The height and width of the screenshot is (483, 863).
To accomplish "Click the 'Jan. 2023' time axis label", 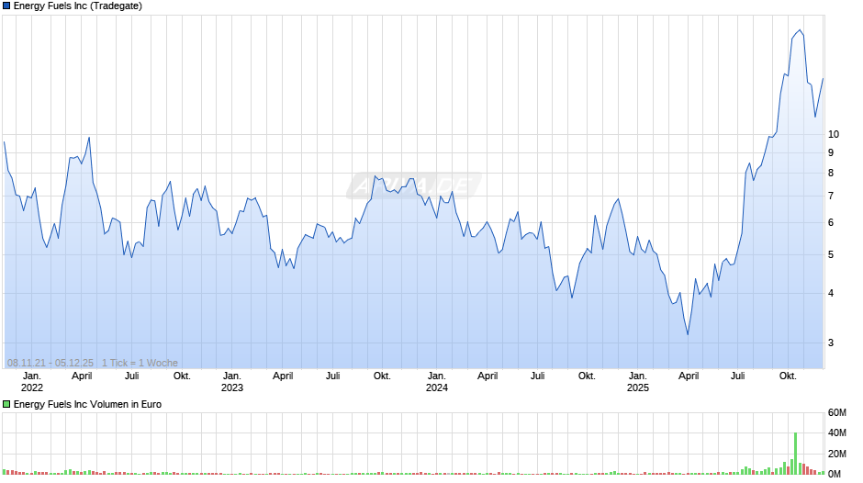I will [x=231, y=382].
